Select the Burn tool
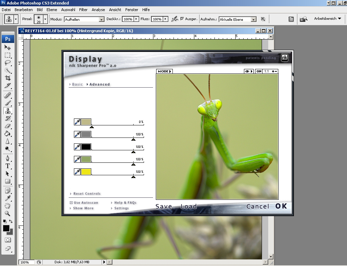This screenshot has width=347, height=266. [x=8, y=149]
